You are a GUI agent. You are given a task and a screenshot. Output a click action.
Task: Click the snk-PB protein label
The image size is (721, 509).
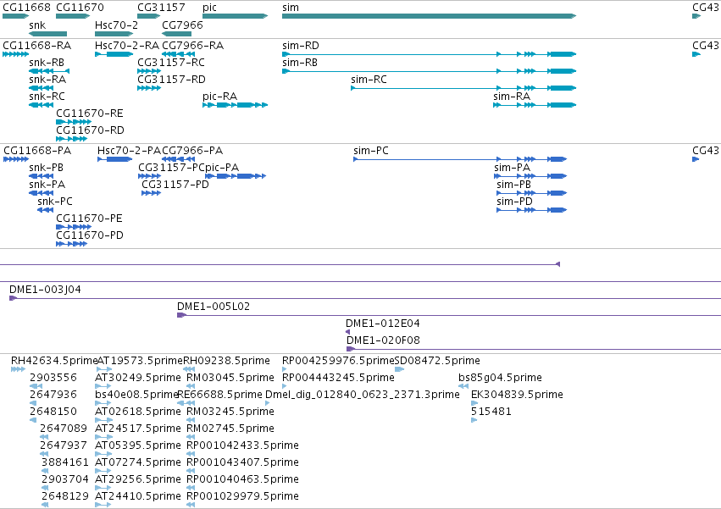pyautogui.click(x=46, y=168)
